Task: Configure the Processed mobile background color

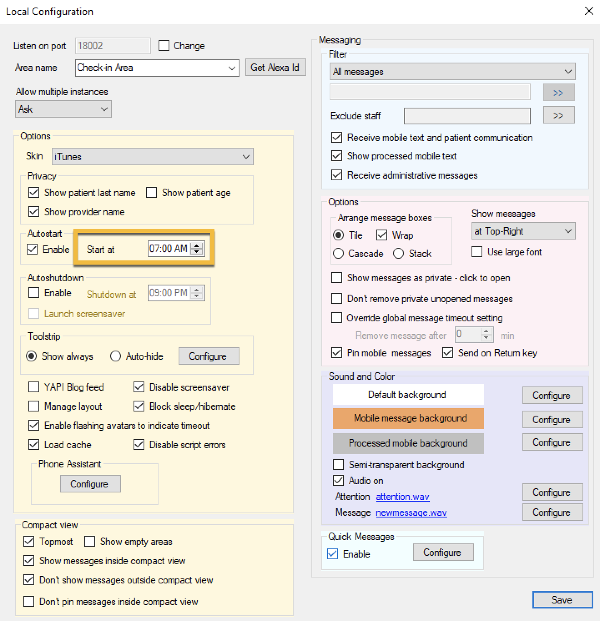Action: tap(553, 442)
